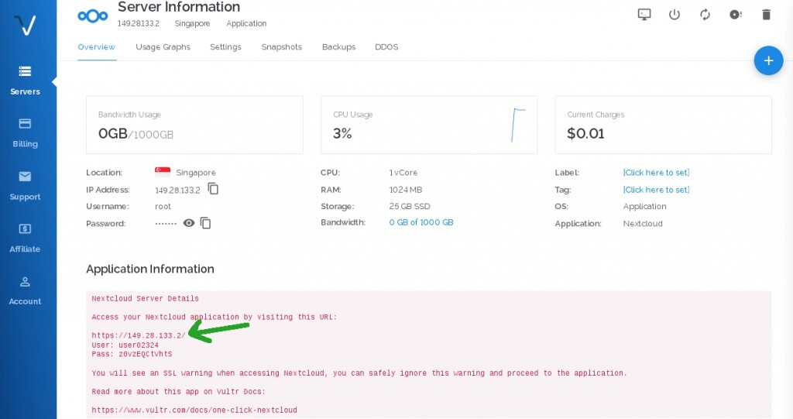This screenshot has height=419, width=793.
Task: Open the DDOS tab
Action: pyautogui.click(x=386, y=47)
